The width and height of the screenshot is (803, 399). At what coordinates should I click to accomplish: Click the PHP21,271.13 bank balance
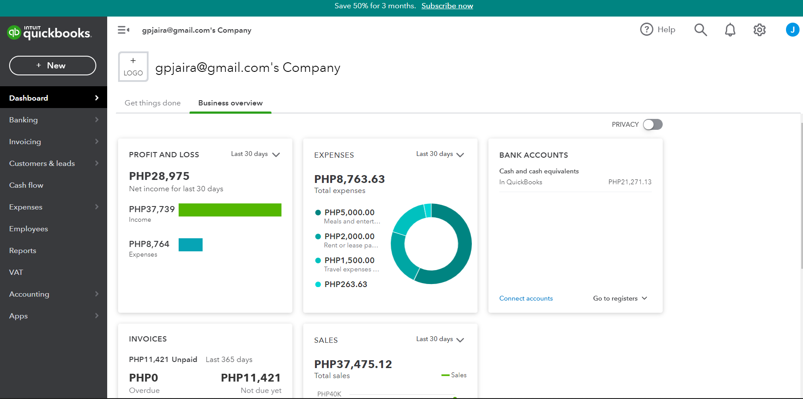[630, 182]
